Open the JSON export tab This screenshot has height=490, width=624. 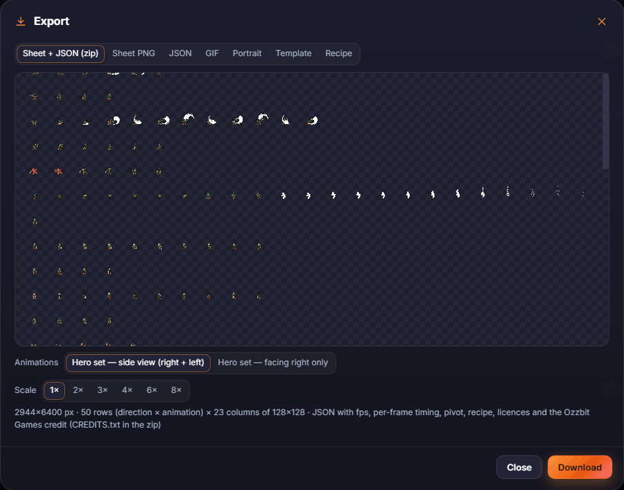180,53
